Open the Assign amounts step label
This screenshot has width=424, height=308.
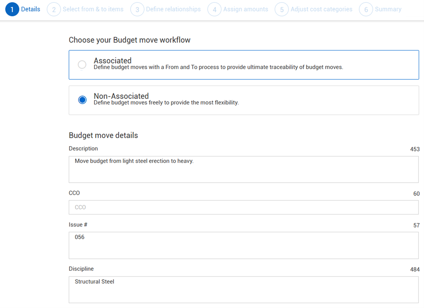[x=245, y=9]
